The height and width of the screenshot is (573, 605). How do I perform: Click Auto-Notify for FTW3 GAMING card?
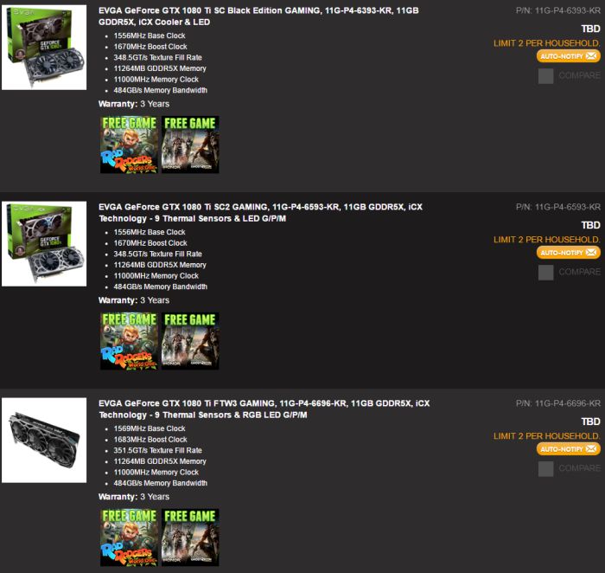point(569,449)
